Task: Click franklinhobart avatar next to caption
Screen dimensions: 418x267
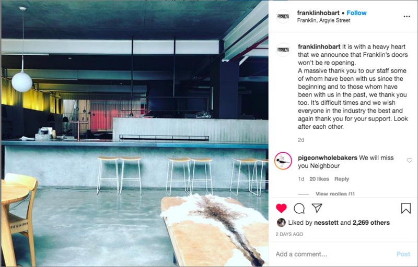Action: pyautogui.click(x=283, y=50)
